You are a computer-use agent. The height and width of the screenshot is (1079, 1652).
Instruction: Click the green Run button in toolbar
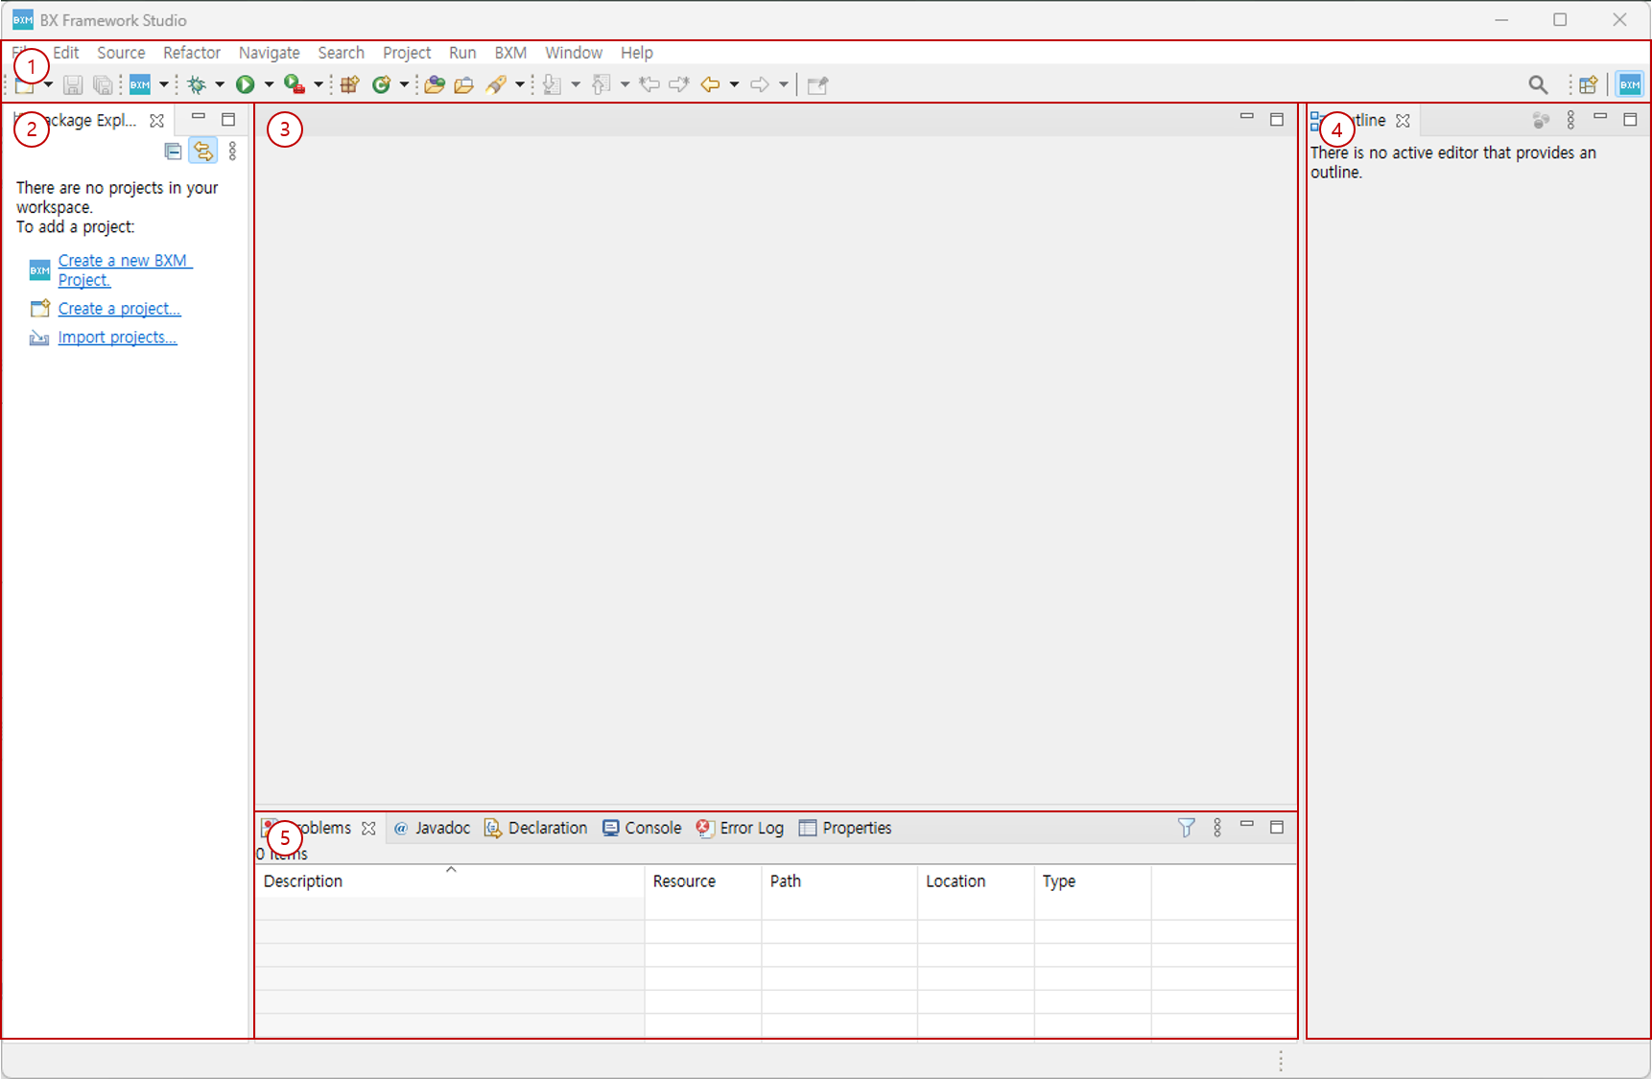[246, 84]
